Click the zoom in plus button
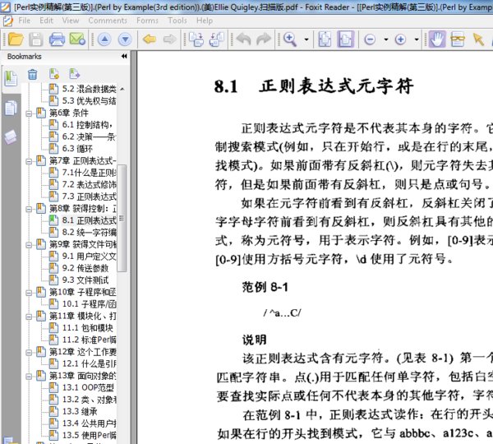The width and height of the screenshot is (493, 444). coord(400,39)
